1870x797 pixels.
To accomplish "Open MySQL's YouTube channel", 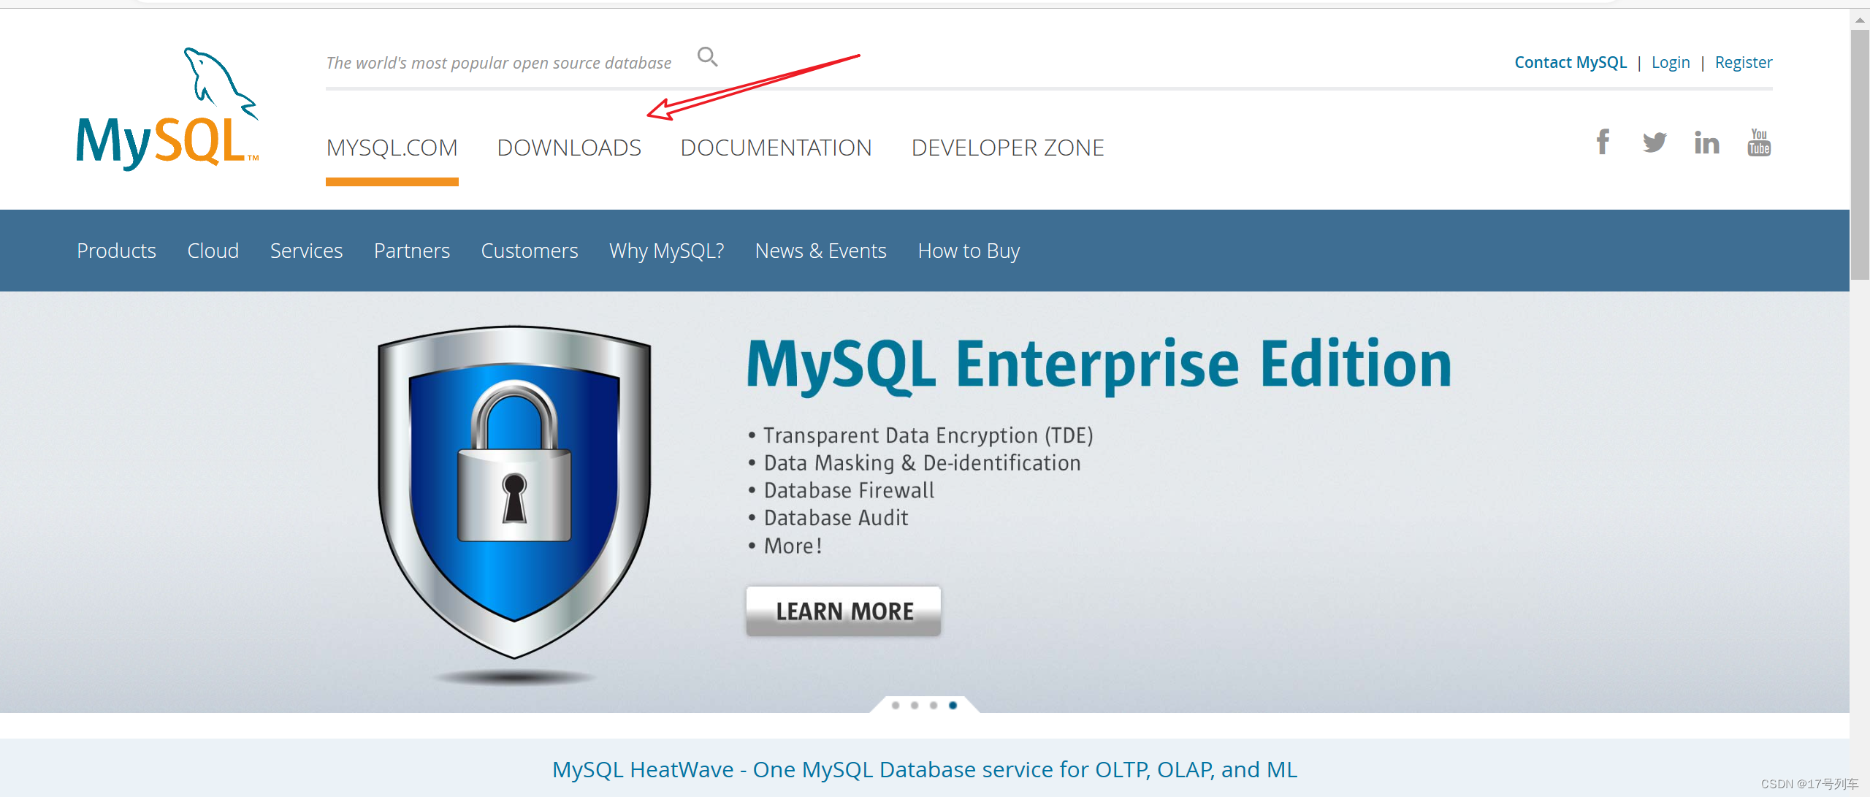I will tap(1759, 142).
